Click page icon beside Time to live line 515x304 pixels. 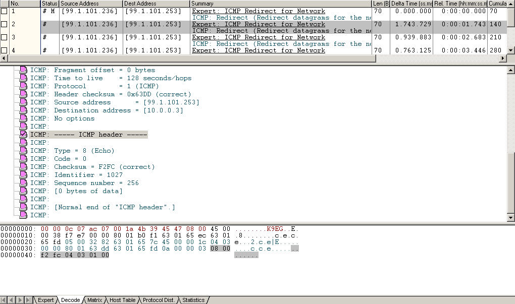tap(22, 78)
